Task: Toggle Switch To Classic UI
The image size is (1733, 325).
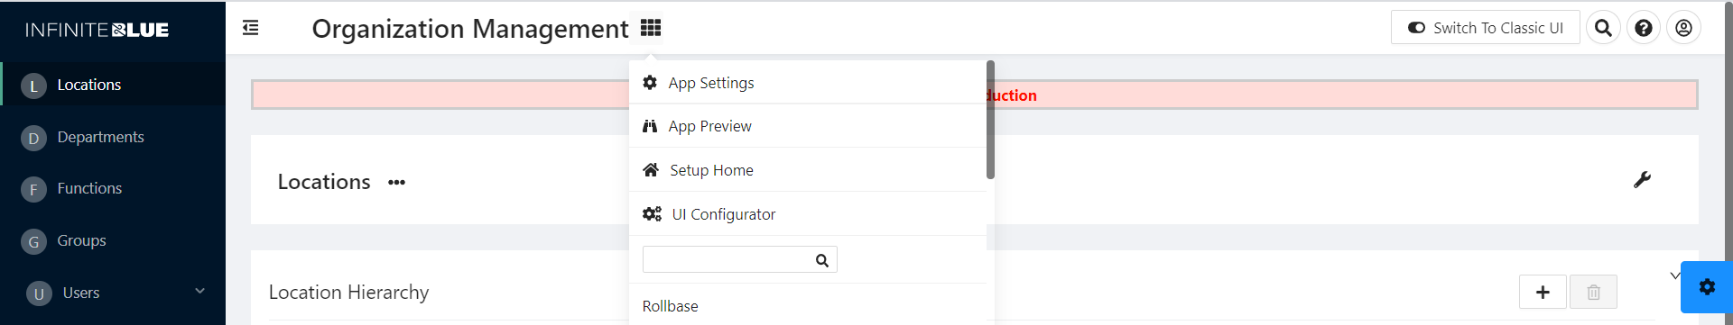Action: point(1485,28)
